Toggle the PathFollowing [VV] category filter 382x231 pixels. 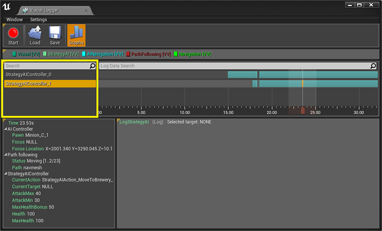[149, 54]
